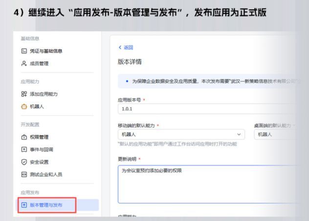
Task: Click the 成员管理 person icon
Action: click(23, 63)
